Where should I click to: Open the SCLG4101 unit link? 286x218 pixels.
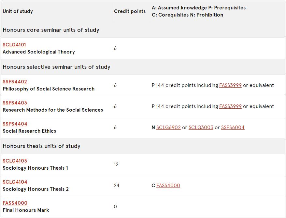[14, 45]
